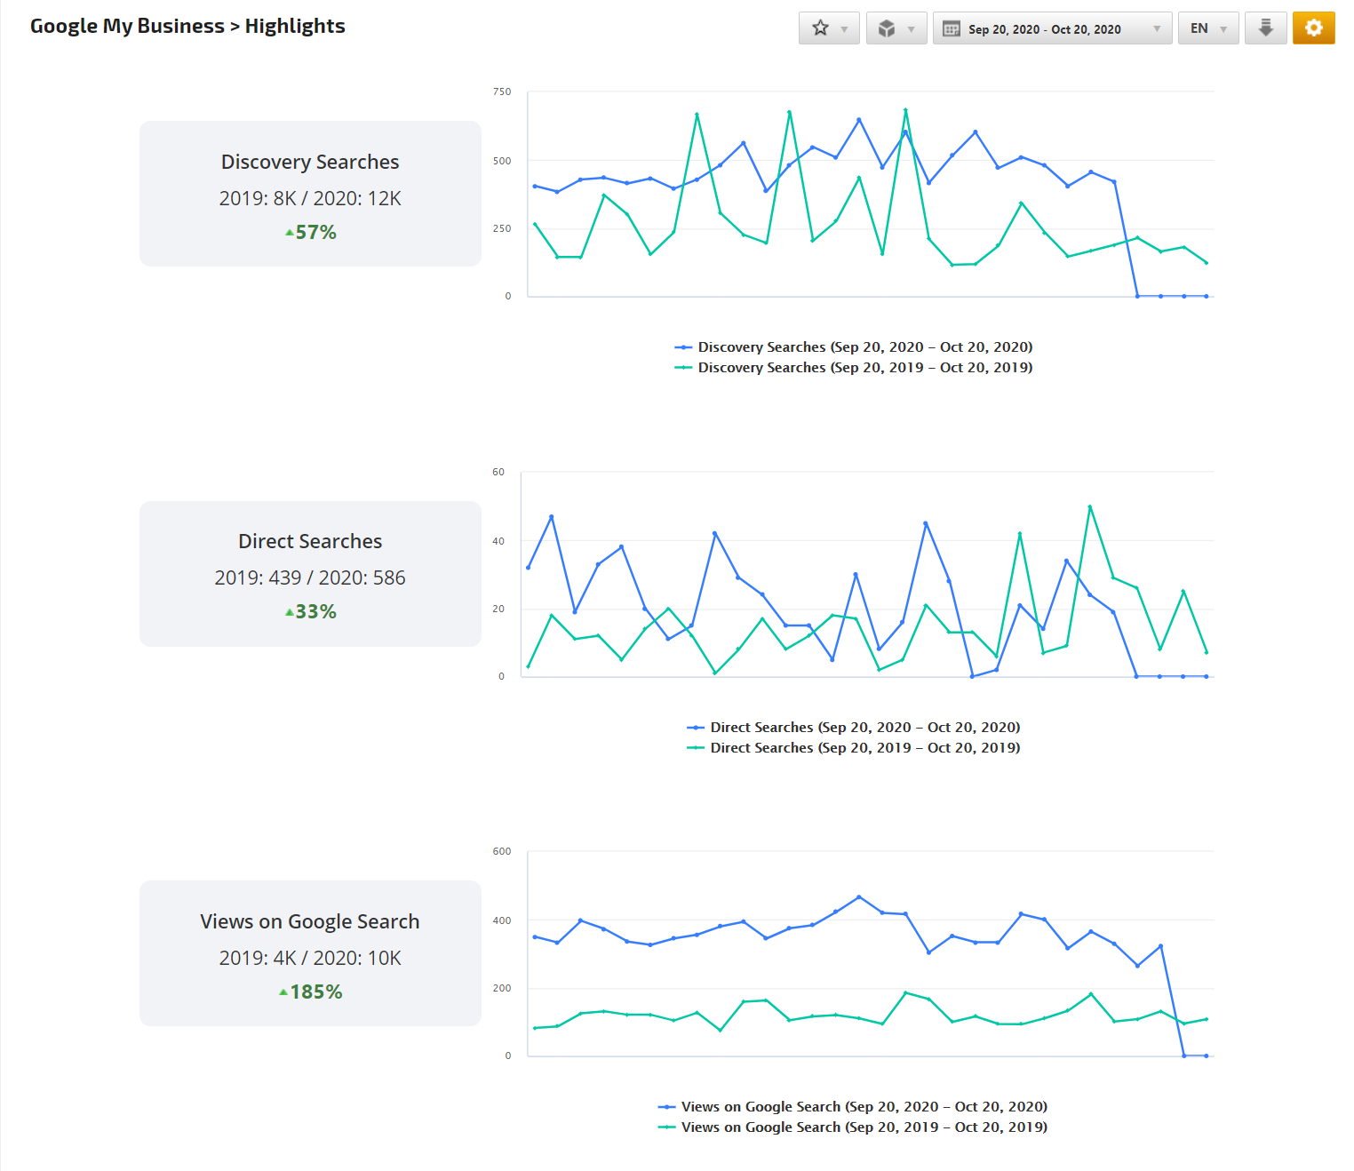Screen dimensions: 1354x1171
Task: Click the Views on Google Search card title
Action: (x=310, y=921)
